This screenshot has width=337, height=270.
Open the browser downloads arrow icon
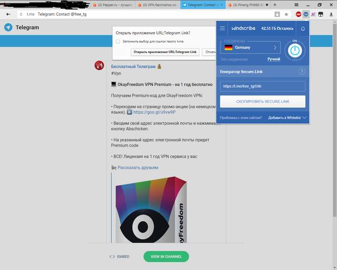[331, 14]
